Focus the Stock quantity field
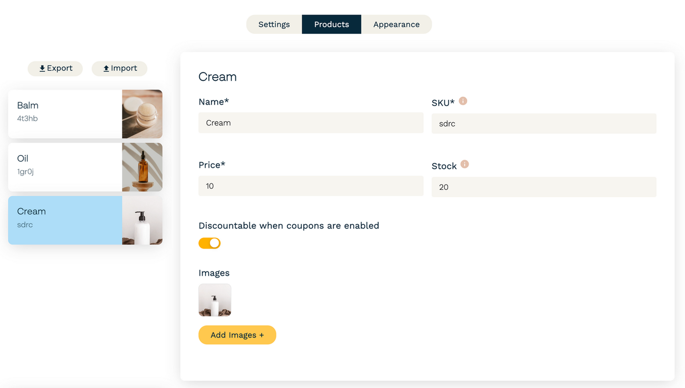Viewport: 685px width, 388px height. (544, 187)
